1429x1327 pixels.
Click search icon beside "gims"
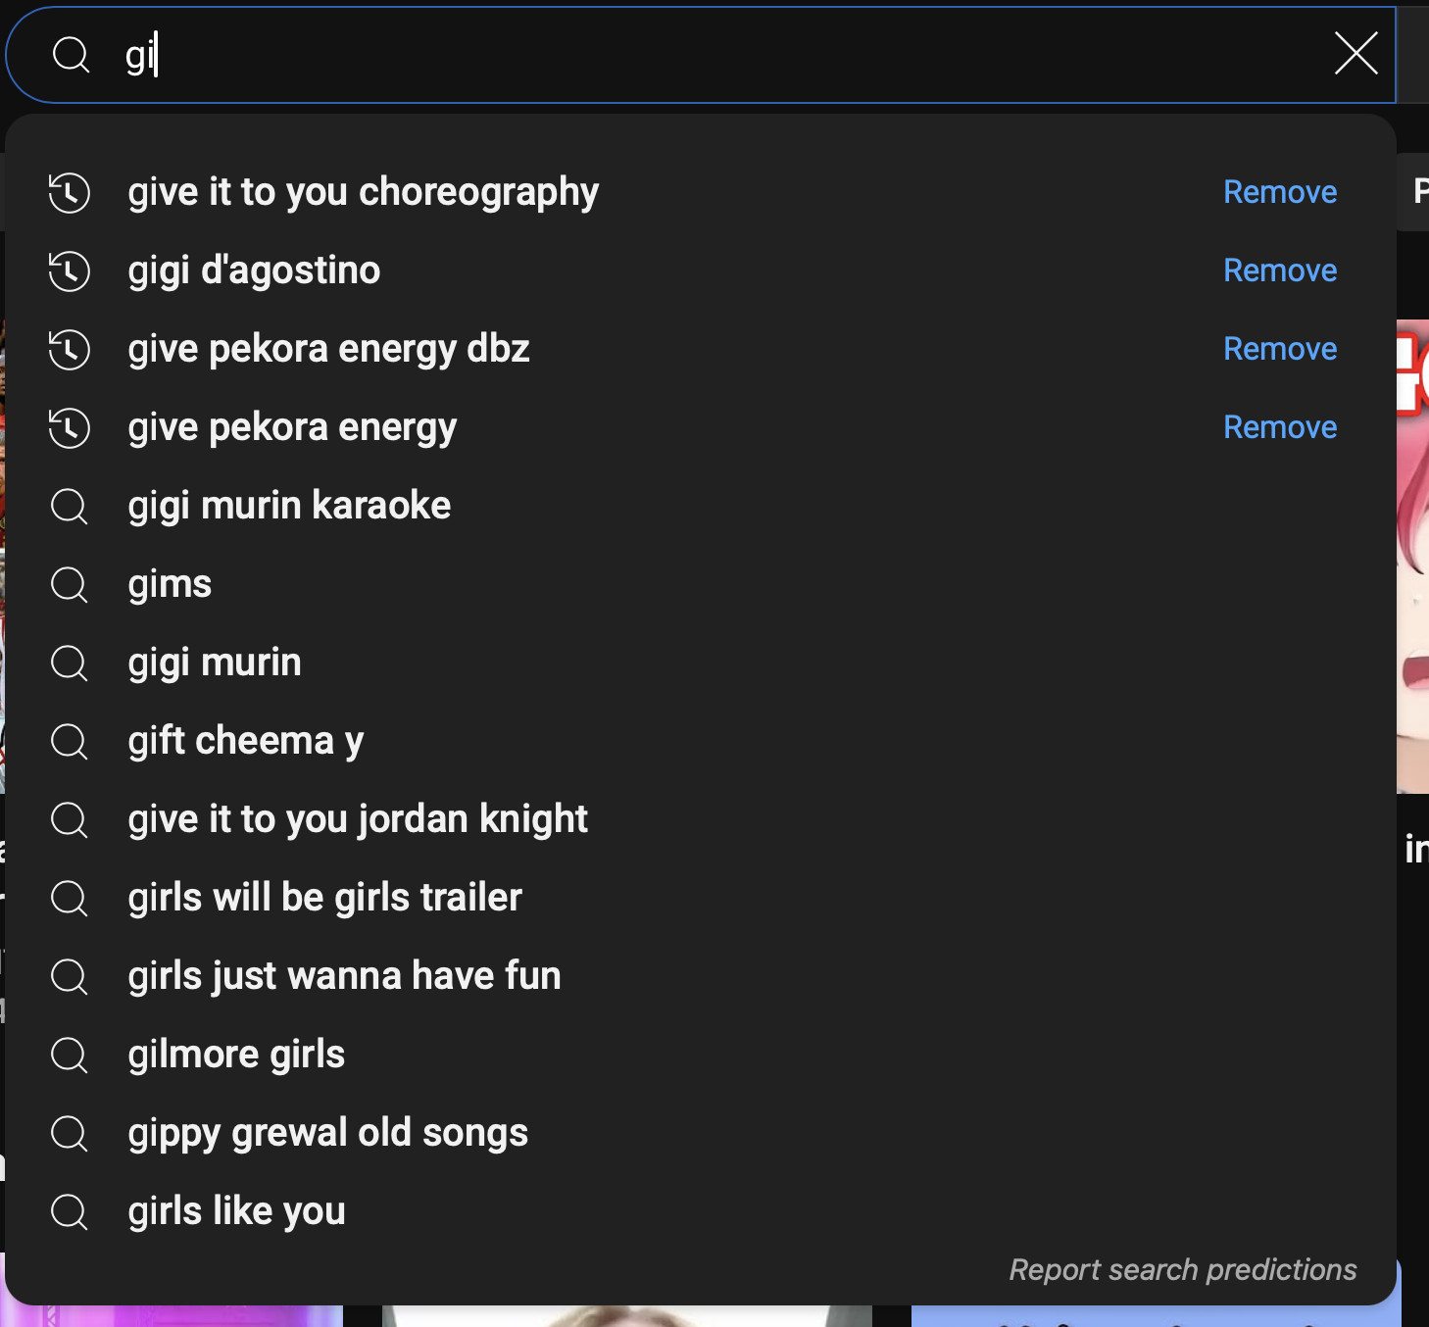click(70, 585)
